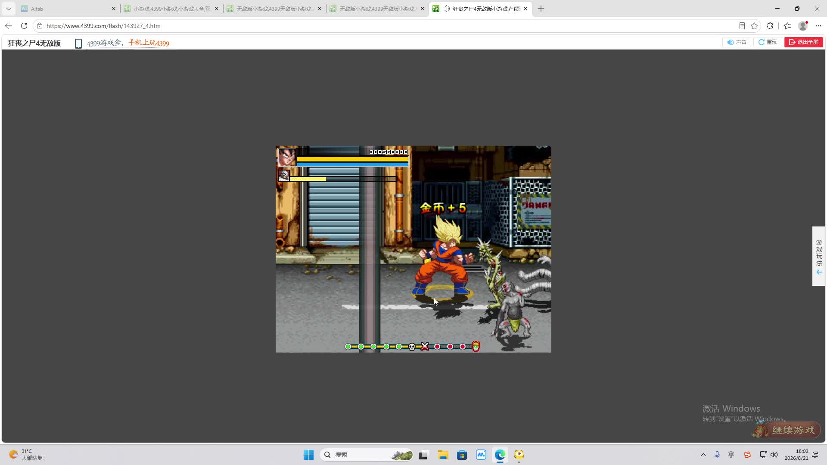
Task: Restart the game with 重玩
Action: click(768, 42)
